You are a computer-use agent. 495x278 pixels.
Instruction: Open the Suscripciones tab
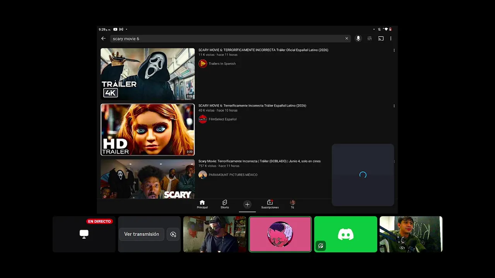[270, 204]
